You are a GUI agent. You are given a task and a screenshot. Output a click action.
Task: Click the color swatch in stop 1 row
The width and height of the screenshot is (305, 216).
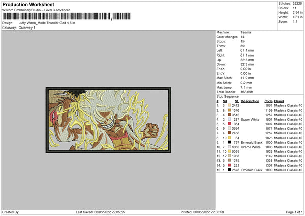pyautogui.click(x=229, y=105)
